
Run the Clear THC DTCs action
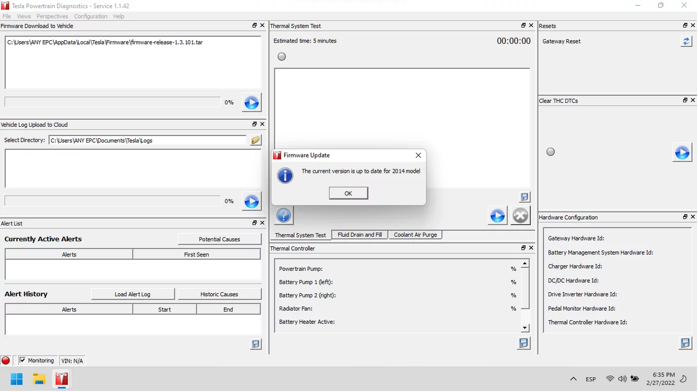click(x=682, y=153)
